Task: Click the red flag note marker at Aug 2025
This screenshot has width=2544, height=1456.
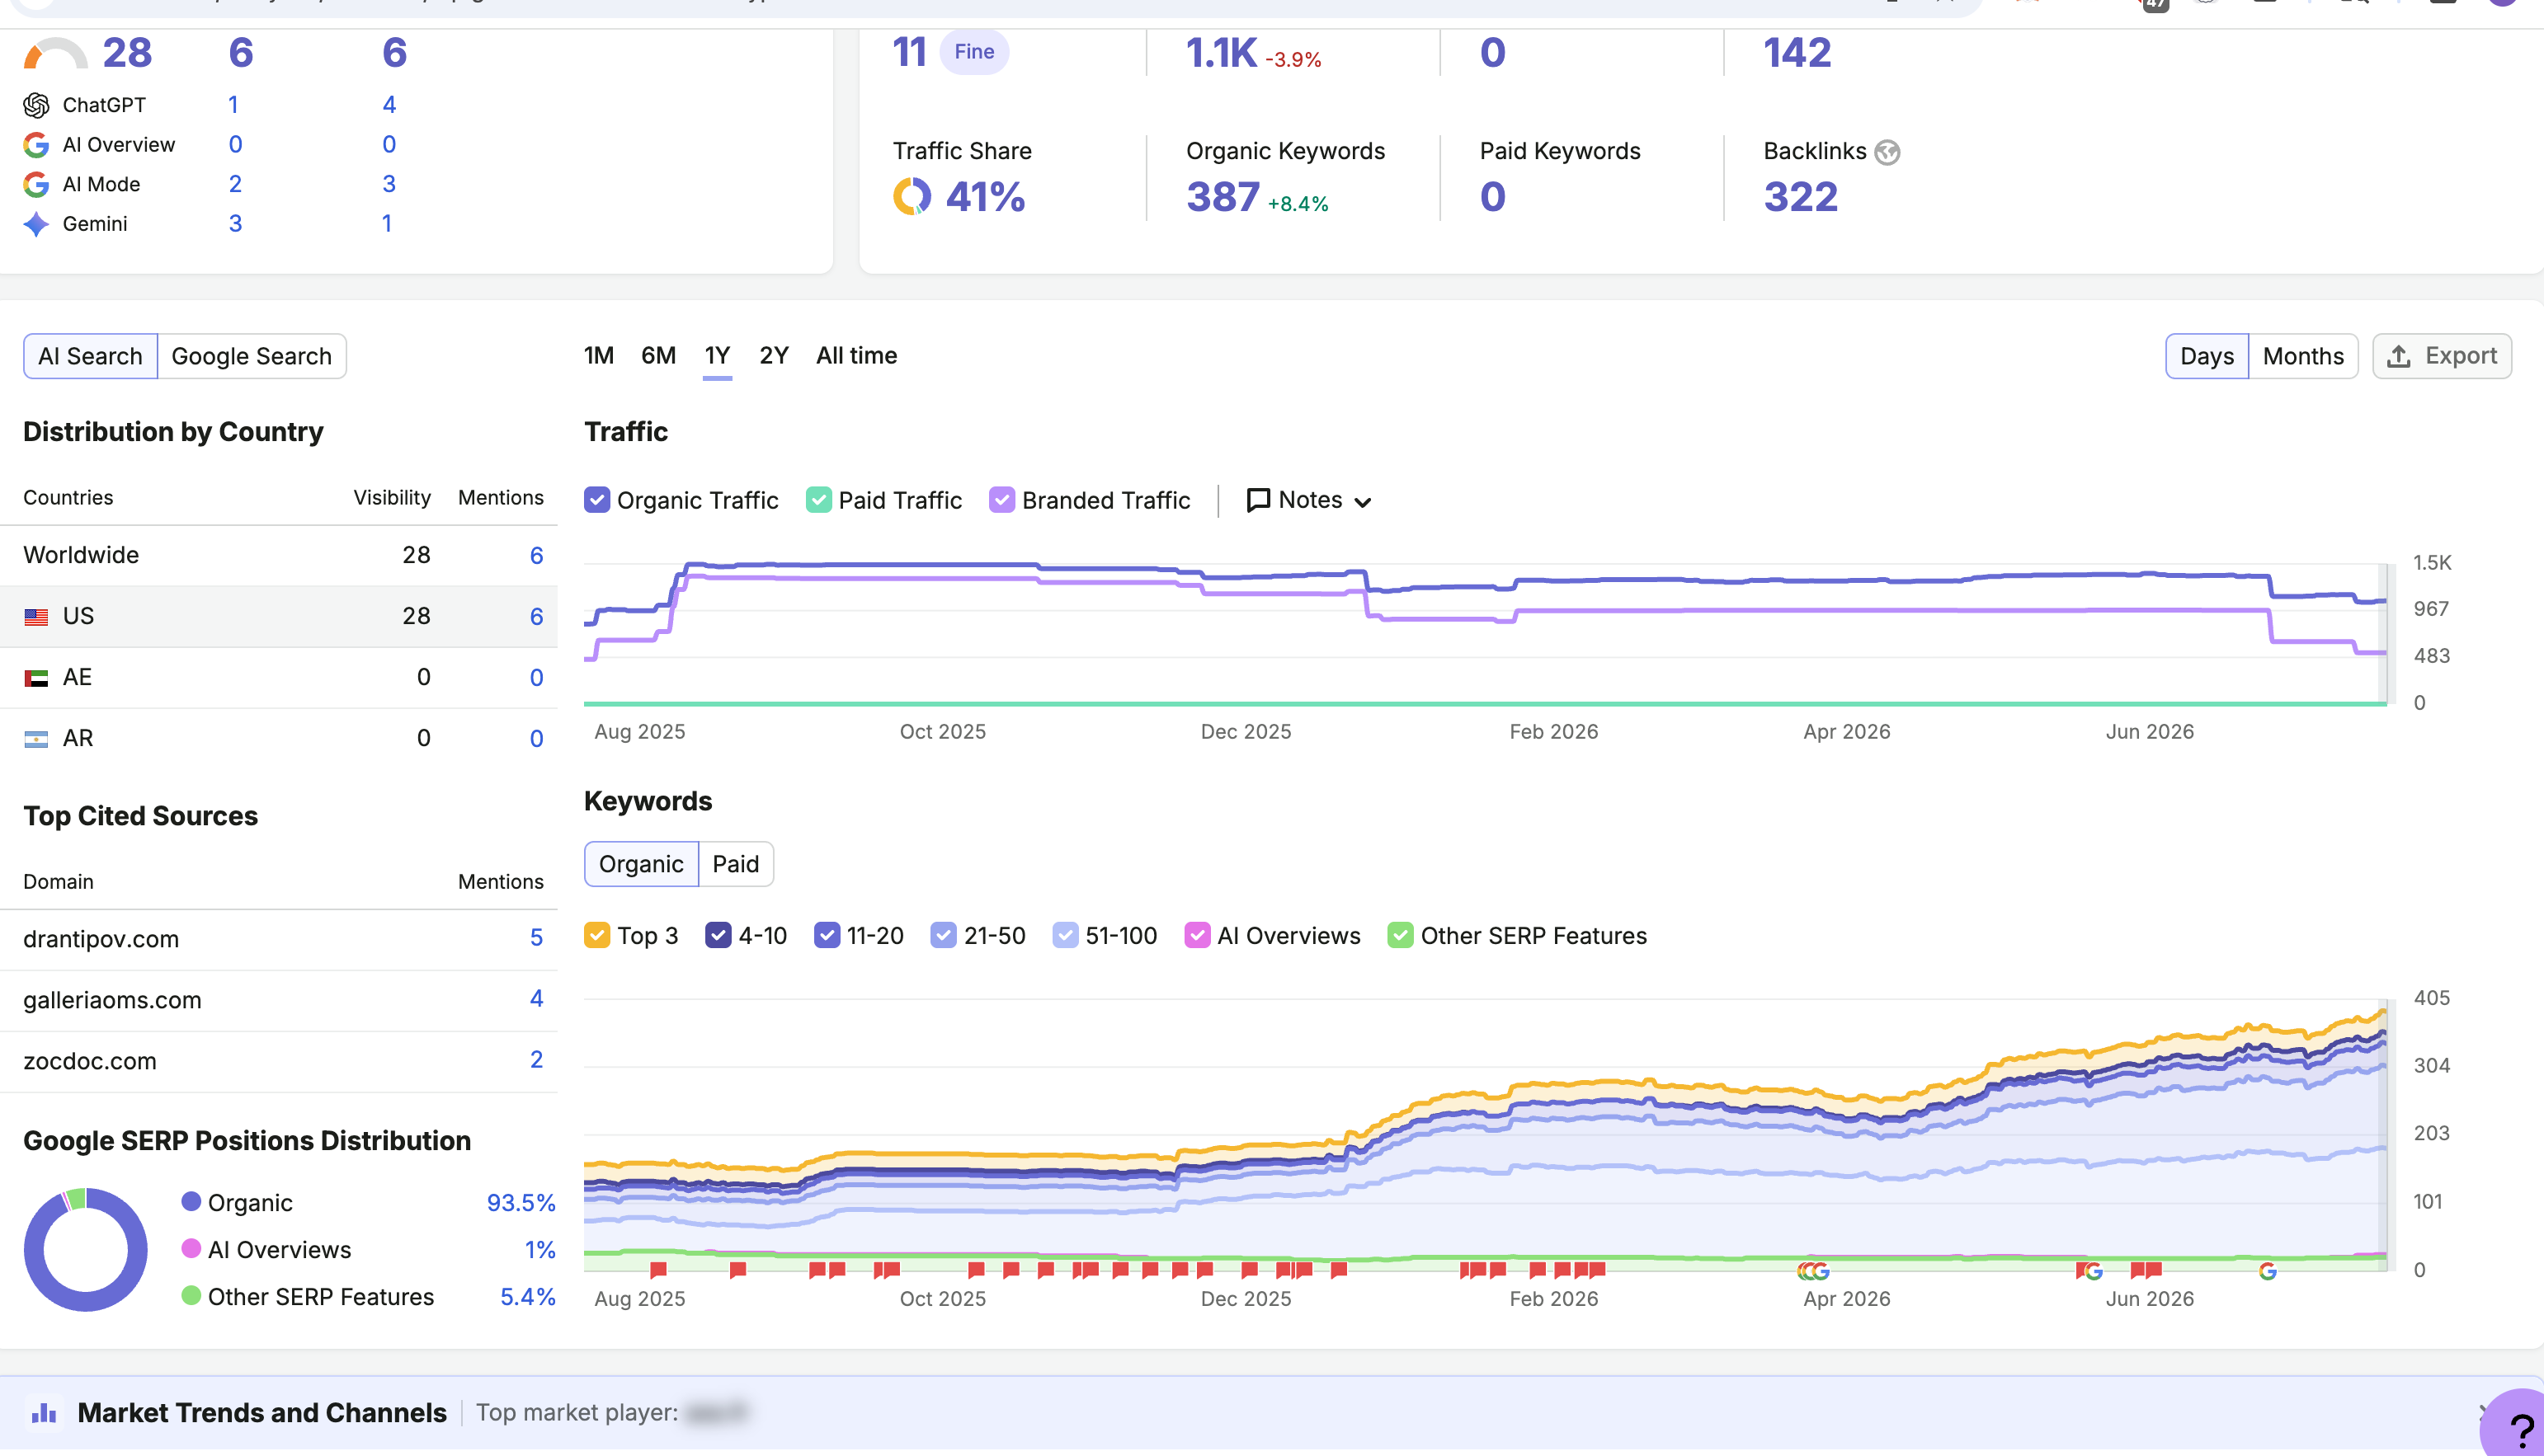Action: click(x=658, y=1270)
